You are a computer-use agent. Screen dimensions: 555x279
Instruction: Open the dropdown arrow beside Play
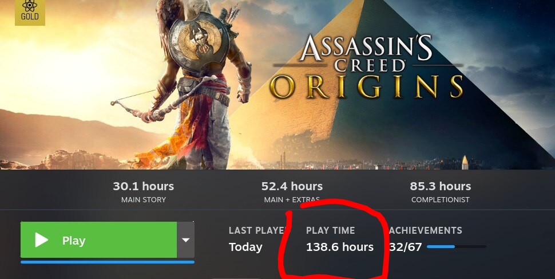186,240
